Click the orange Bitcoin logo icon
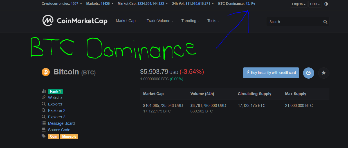348x148 pixels. click(46, 72)
